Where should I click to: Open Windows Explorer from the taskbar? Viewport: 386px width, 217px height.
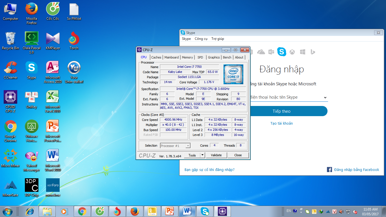[47, 211]
